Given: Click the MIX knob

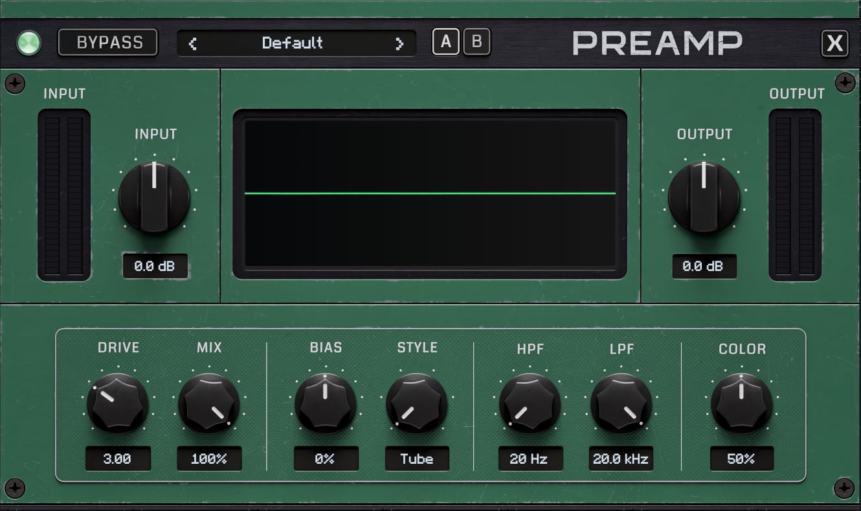Looking at the screenshot, I should (x=209, y=403).
